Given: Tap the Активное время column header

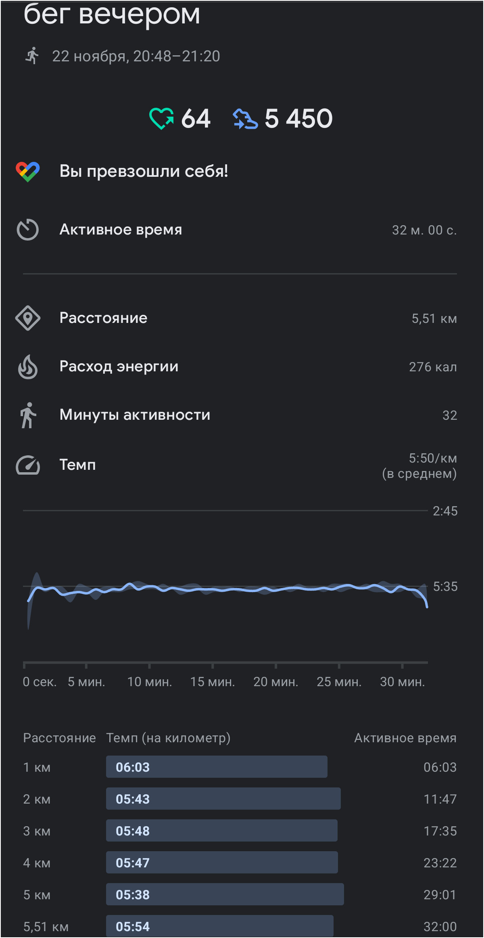Looking at the screenshot, I should [405, 738].
